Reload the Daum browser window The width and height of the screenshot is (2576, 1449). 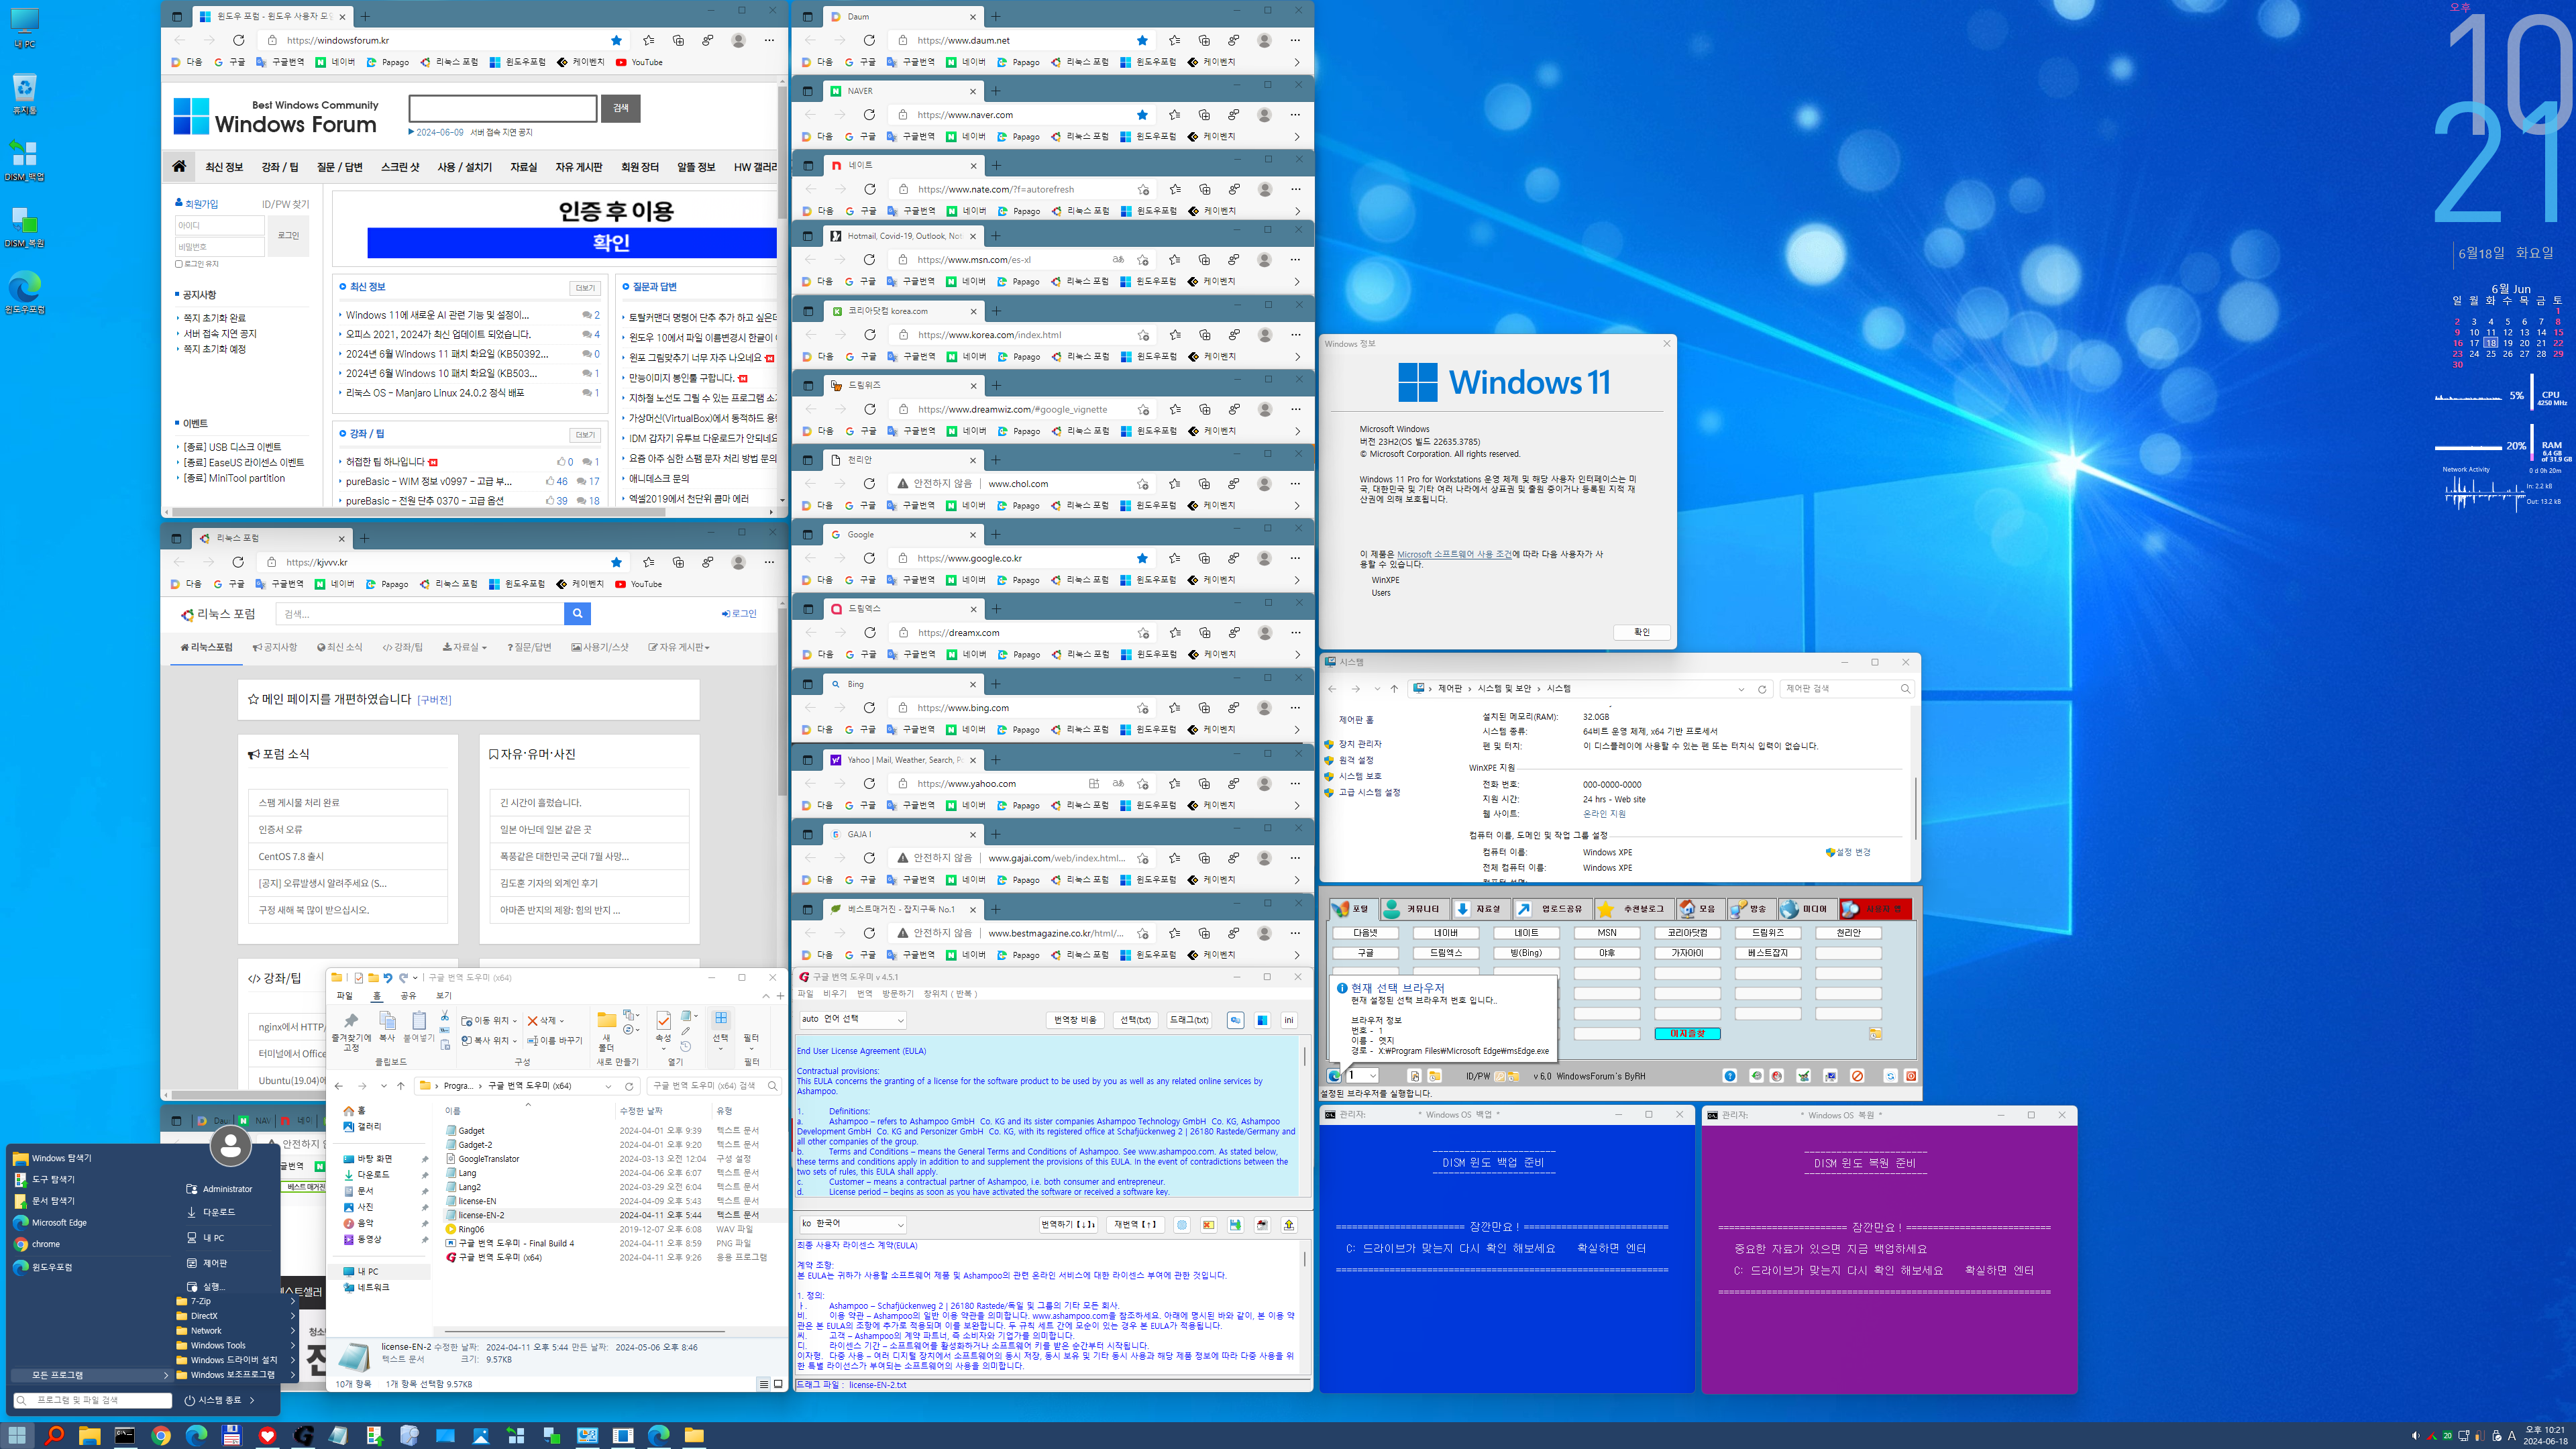pyautogui.click(x=869, y=40)
